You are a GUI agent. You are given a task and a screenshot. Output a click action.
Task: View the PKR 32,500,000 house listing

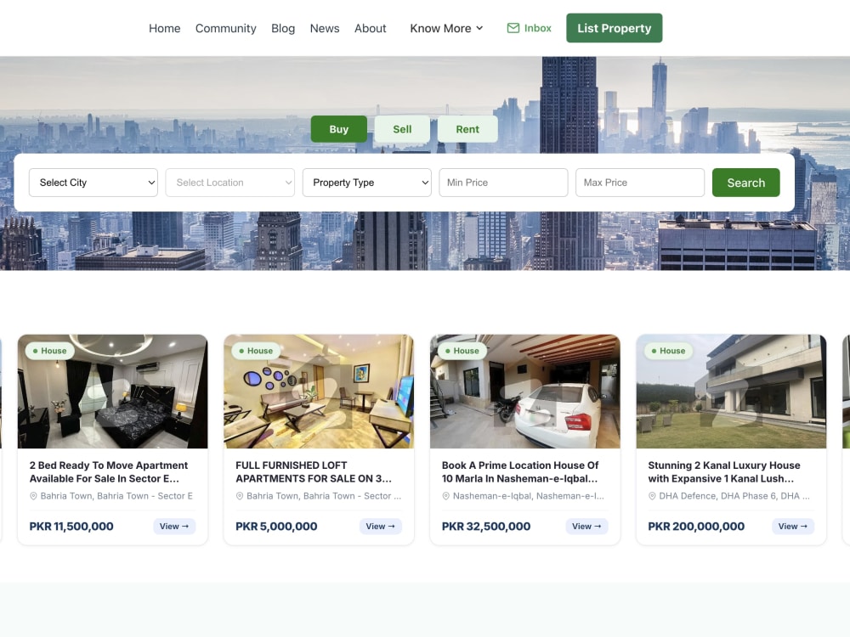click(x=586, y=526)
